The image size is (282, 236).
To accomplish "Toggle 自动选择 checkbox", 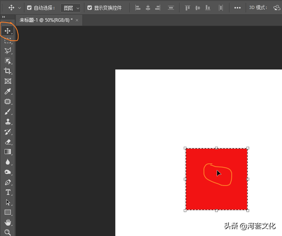I will [x=29, y=8].
